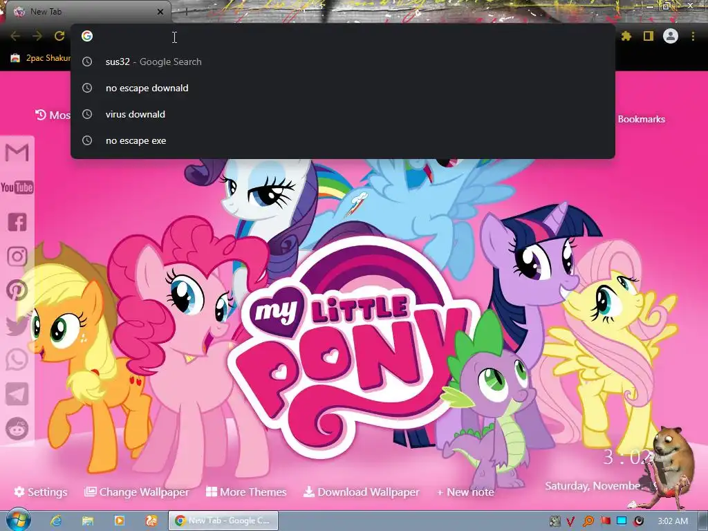
Task: Click the orange magnifier tray icon
Action: point(588,521)
